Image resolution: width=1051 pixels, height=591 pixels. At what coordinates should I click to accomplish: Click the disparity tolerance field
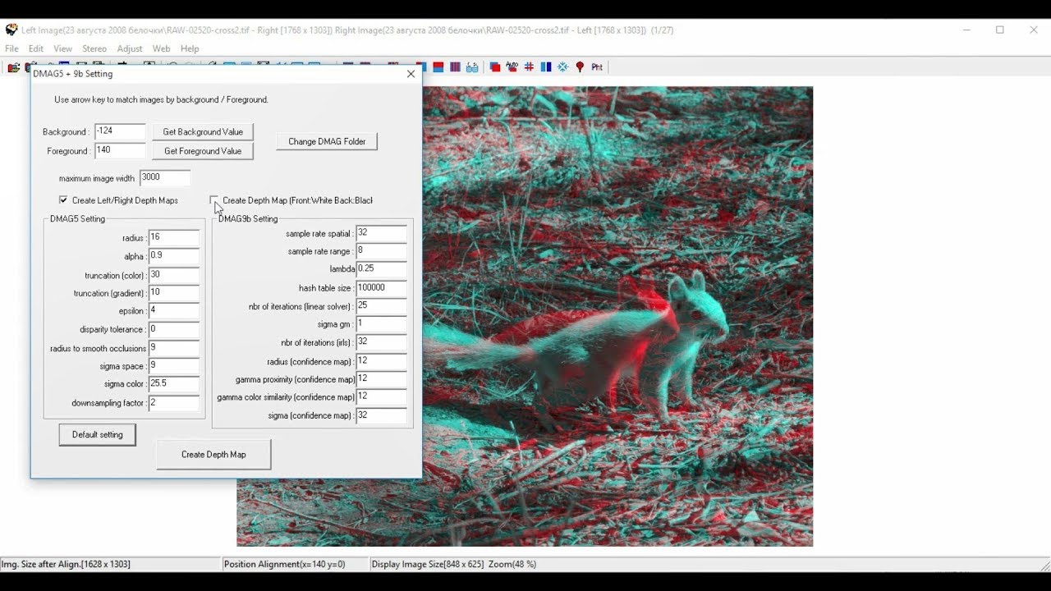tap(174, 329)
